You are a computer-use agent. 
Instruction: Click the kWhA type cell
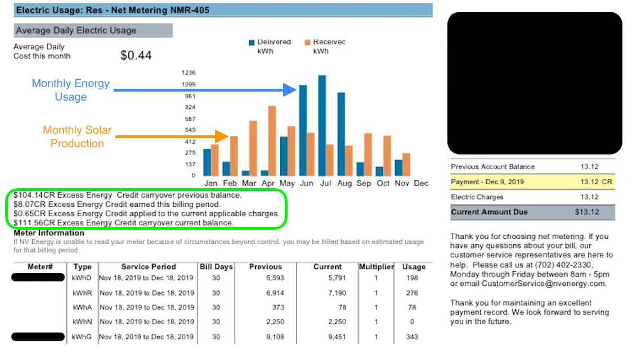click(82, 307)
